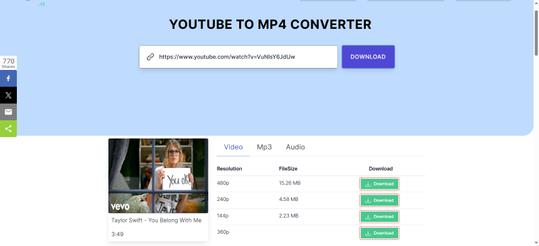The height and width of the screenshot is (246, 539).
Task: Switch to the Audio tab
Action: click(x=295, y=147)
